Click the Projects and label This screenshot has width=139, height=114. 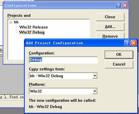pyautogui.click(x=19, y=16)
